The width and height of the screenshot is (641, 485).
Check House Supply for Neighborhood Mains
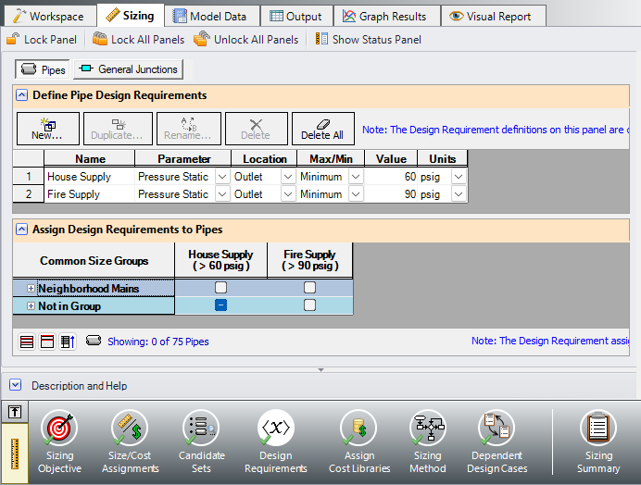220,288
